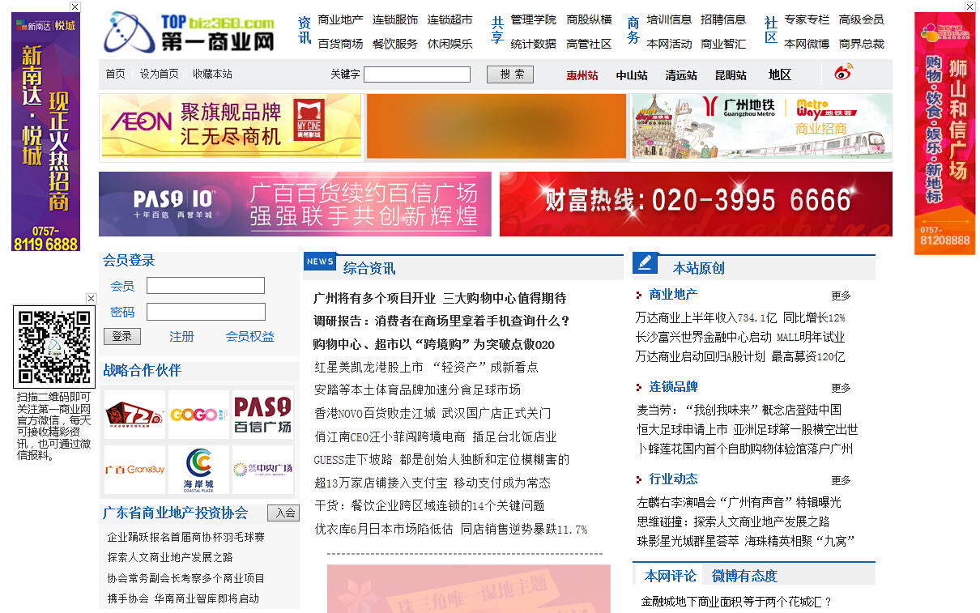Open 金融城地下商业面积等于两个花城汇 link
980x613 pixels.
tap(736, 602)
